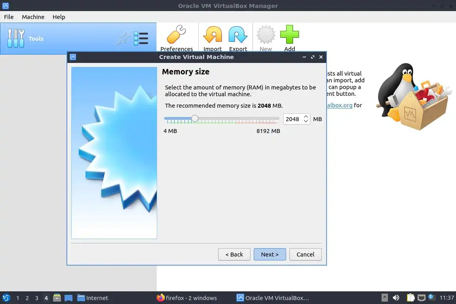The height and width of the screenshot is (304, 456).
Task: Select the Tools entry in left panel
Action: pyautogui.click(x=78, y=39)
